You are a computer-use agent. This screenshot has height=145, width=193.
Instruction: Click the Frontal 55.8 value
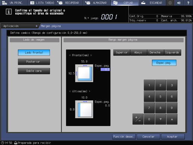tap(84, 61)
